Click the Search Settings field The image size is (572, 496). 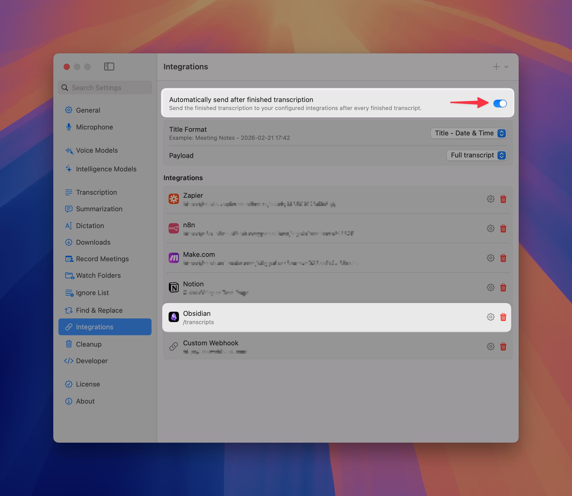click(x=105, y=88)
